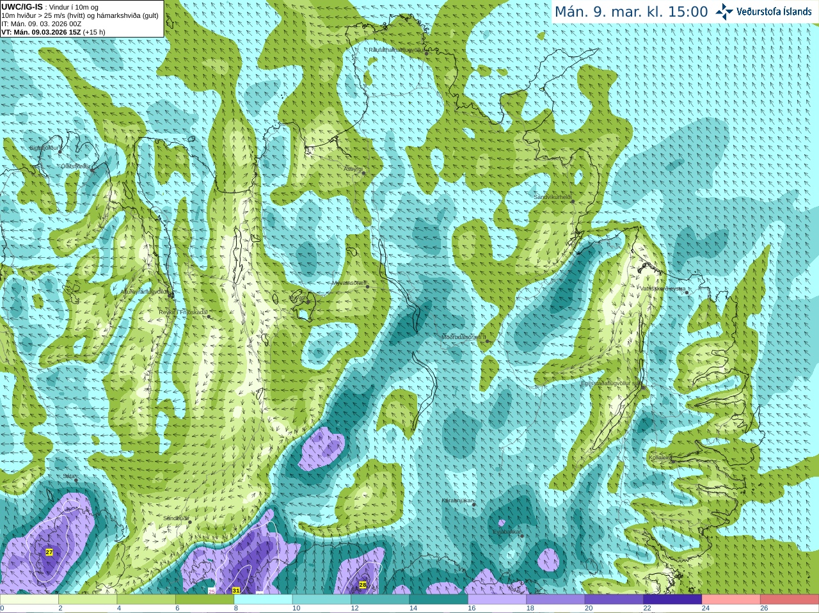The image size is (819, 613).
Task: Click the IT: Mán. 09. 03. 2026 00Z line
Action: pos(42,24)
